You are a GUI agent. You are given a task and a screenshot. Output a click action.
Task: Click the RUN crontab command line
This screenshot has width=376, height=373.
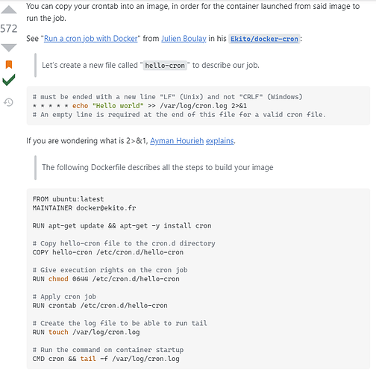(100, 305)
